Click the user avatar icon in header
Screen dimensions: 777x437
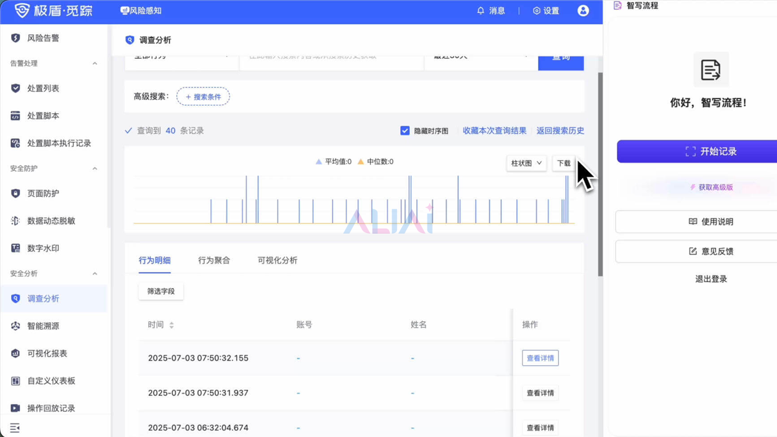[583, 11]
